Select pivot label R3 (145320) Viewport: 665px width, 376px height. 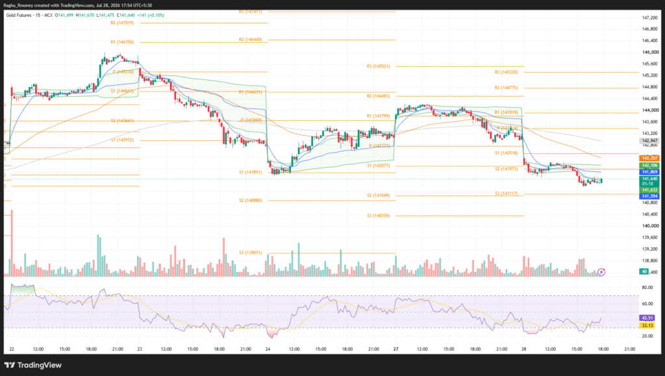506,73
